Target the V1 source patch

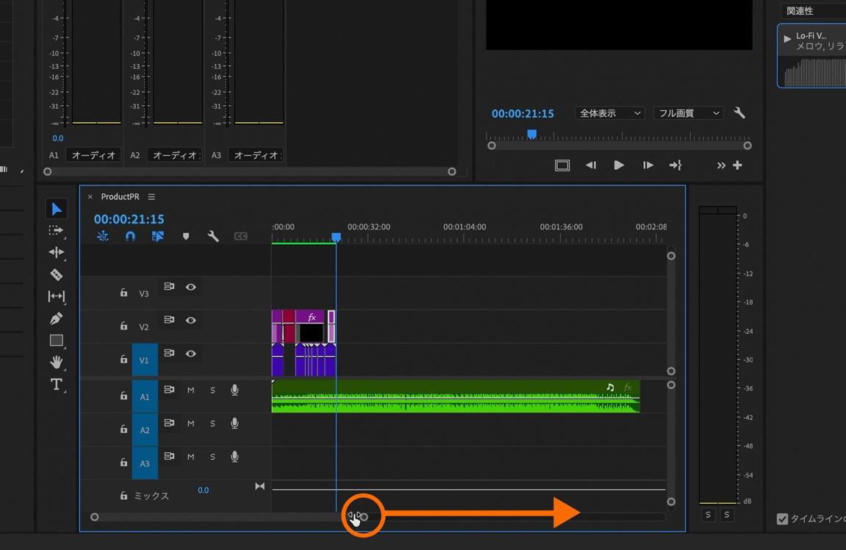click(145, 360)
